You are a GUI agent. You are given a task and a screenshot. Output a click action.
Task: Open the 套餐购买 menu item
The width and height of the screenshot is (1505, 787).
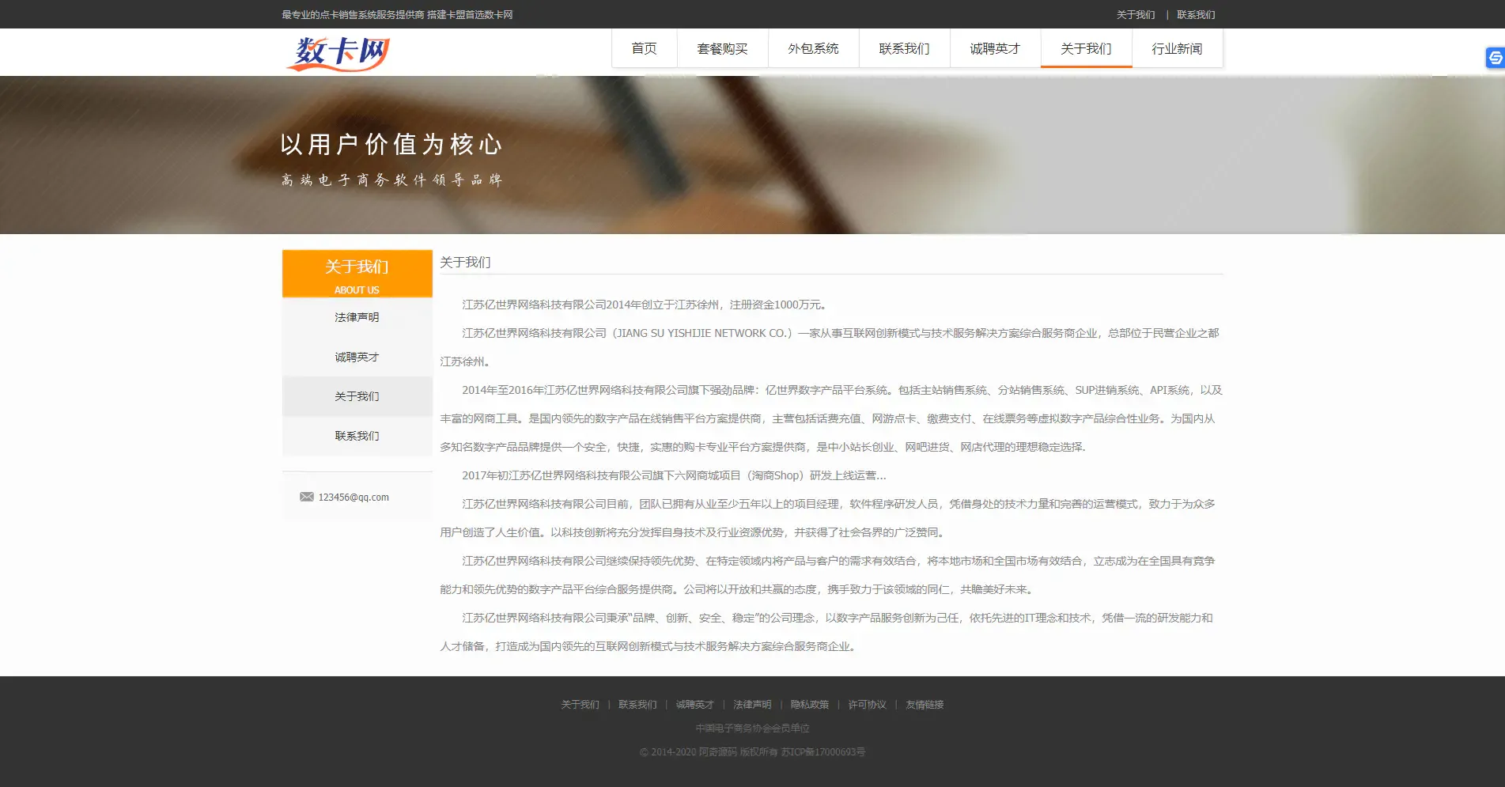[x=721, y=48]
